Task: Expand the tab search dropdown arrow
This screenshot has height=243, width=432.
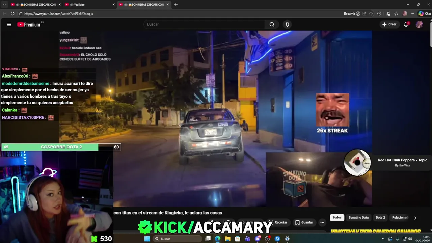Action: tap(4, 4)
